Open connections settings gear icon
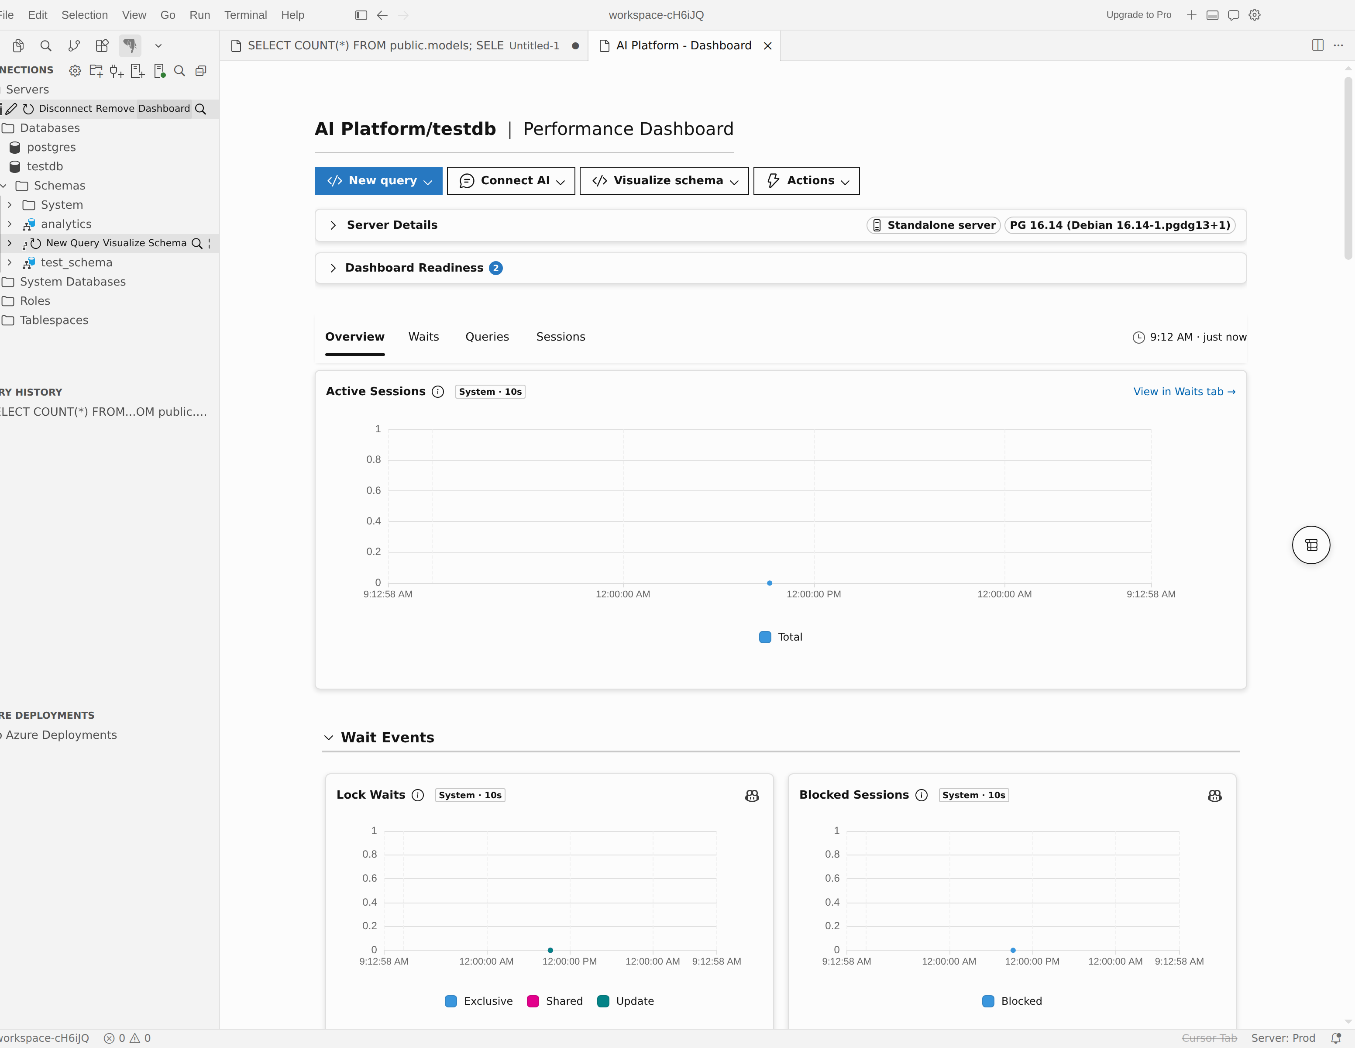The height and width of the screenshot is (1048, 1355). coord(75,71)
